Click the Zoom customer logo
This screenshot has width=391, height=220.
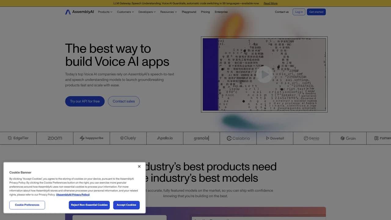55,138
